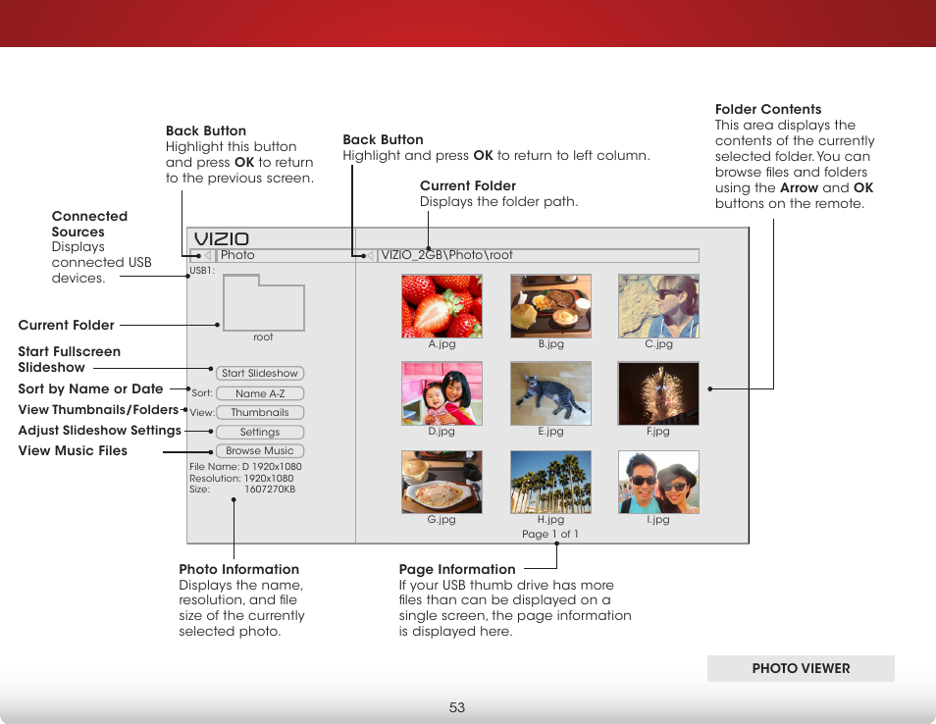Screen dimensions: 936x724
Task: Click the 'View Music Files' label
Action: tap(73, 450)
